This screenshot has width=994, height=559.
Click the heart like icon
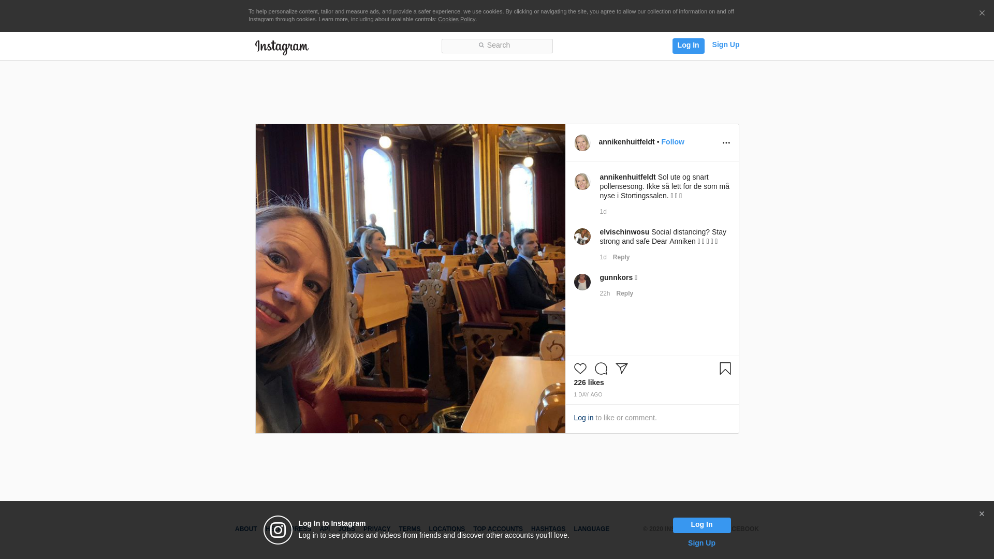[580, 369]
